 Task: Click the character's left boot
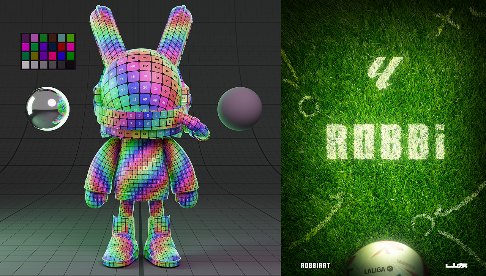pyautogui.click(x=121, y=241)
